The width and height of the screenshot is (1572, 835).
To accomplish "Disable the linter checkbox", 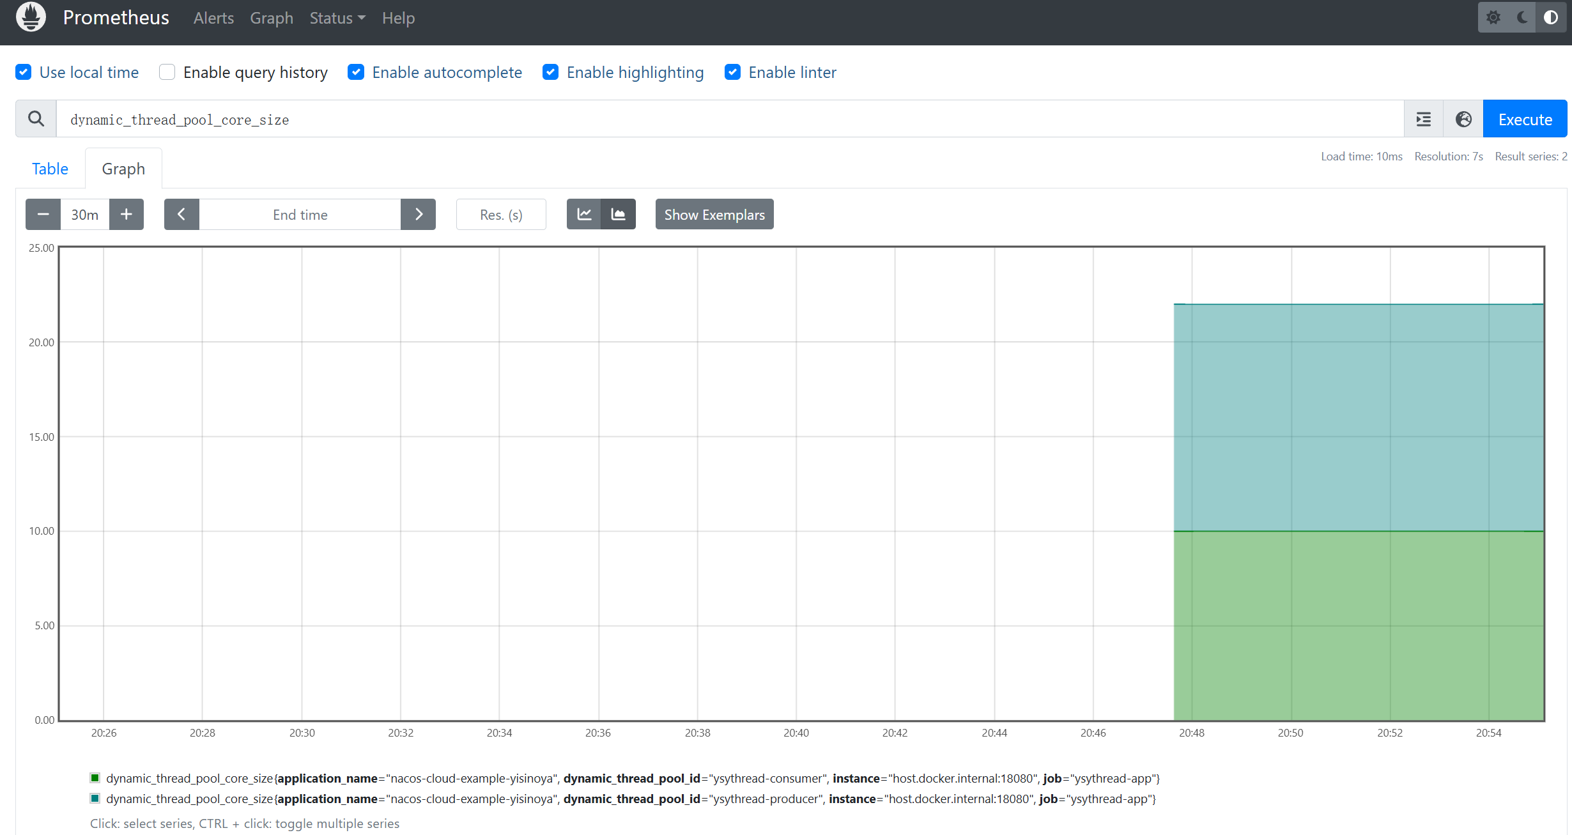I will click(x=732, y=72).
